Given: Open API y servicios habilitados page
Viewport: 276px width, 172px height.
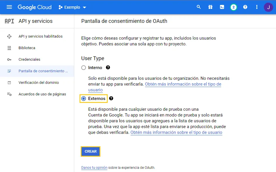Looking at the screenshot, I should 40,36.
